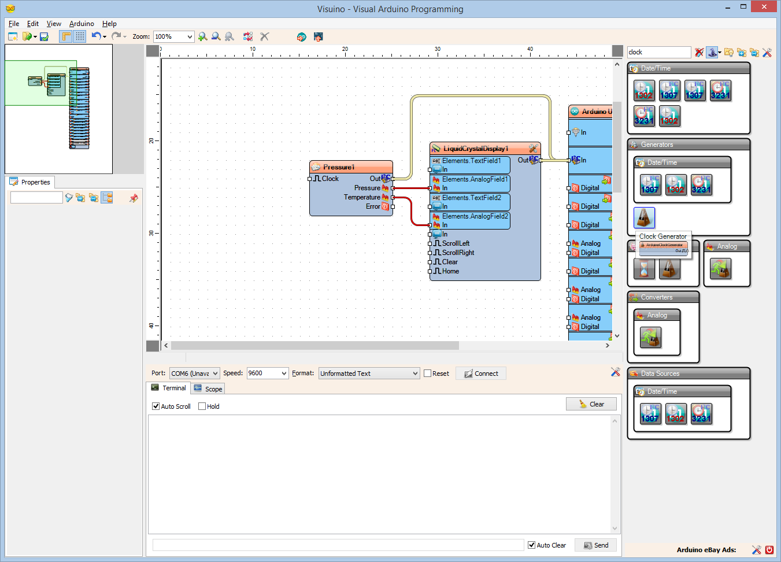Uncheck the Auto Scroll checkbox
Screen dimensions: 781x562
156,406
